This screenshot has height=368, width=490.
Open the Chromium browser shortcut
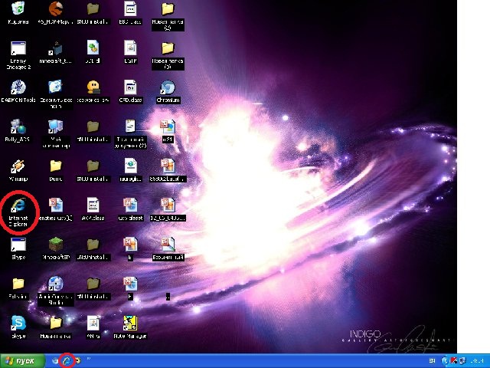click(168, 87)
